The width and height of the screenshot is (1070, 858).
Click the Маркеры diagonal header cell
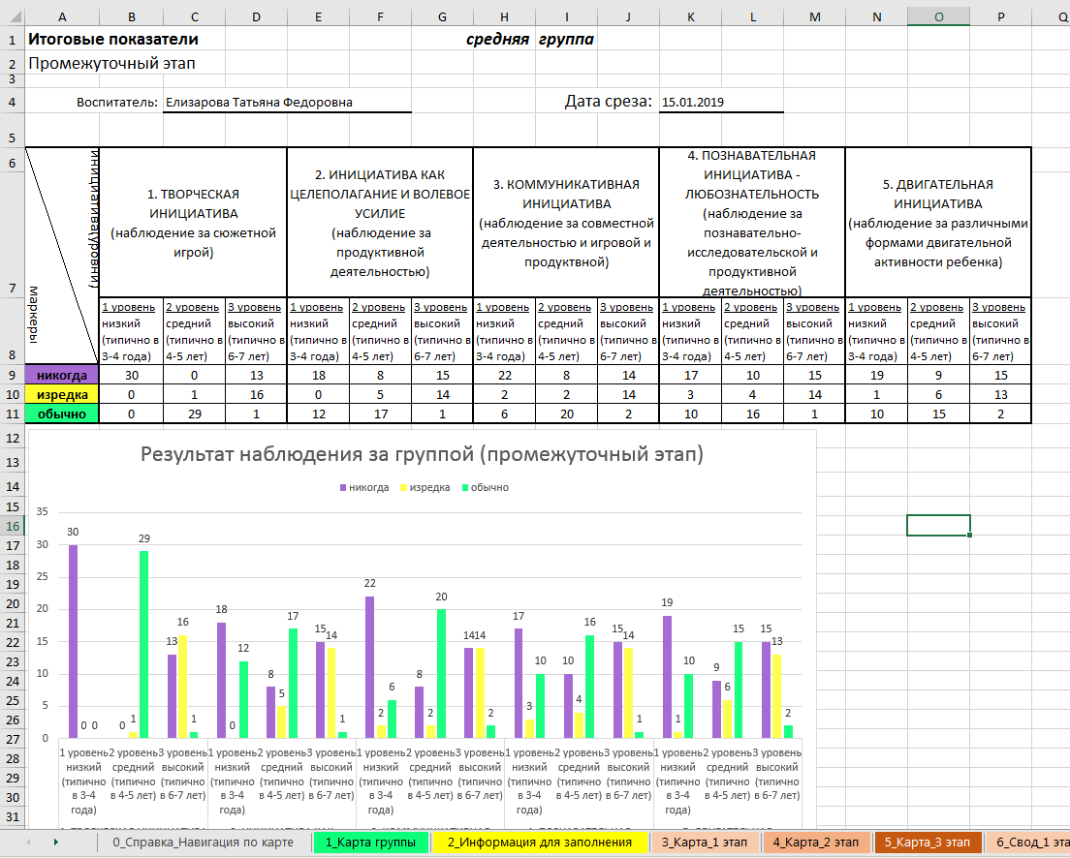click(x=62, y=256)
